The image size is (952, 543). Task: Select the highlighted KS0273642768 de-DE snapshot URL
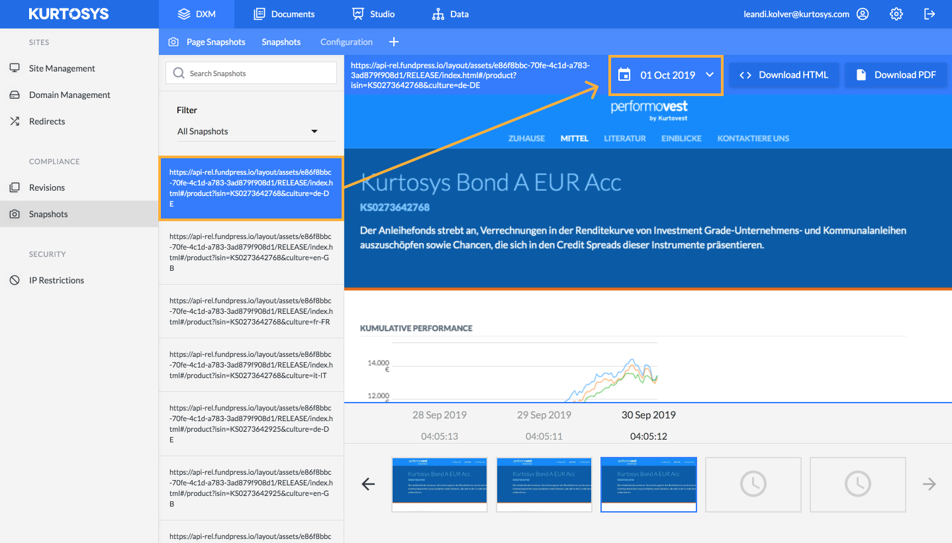click(251, 188)
